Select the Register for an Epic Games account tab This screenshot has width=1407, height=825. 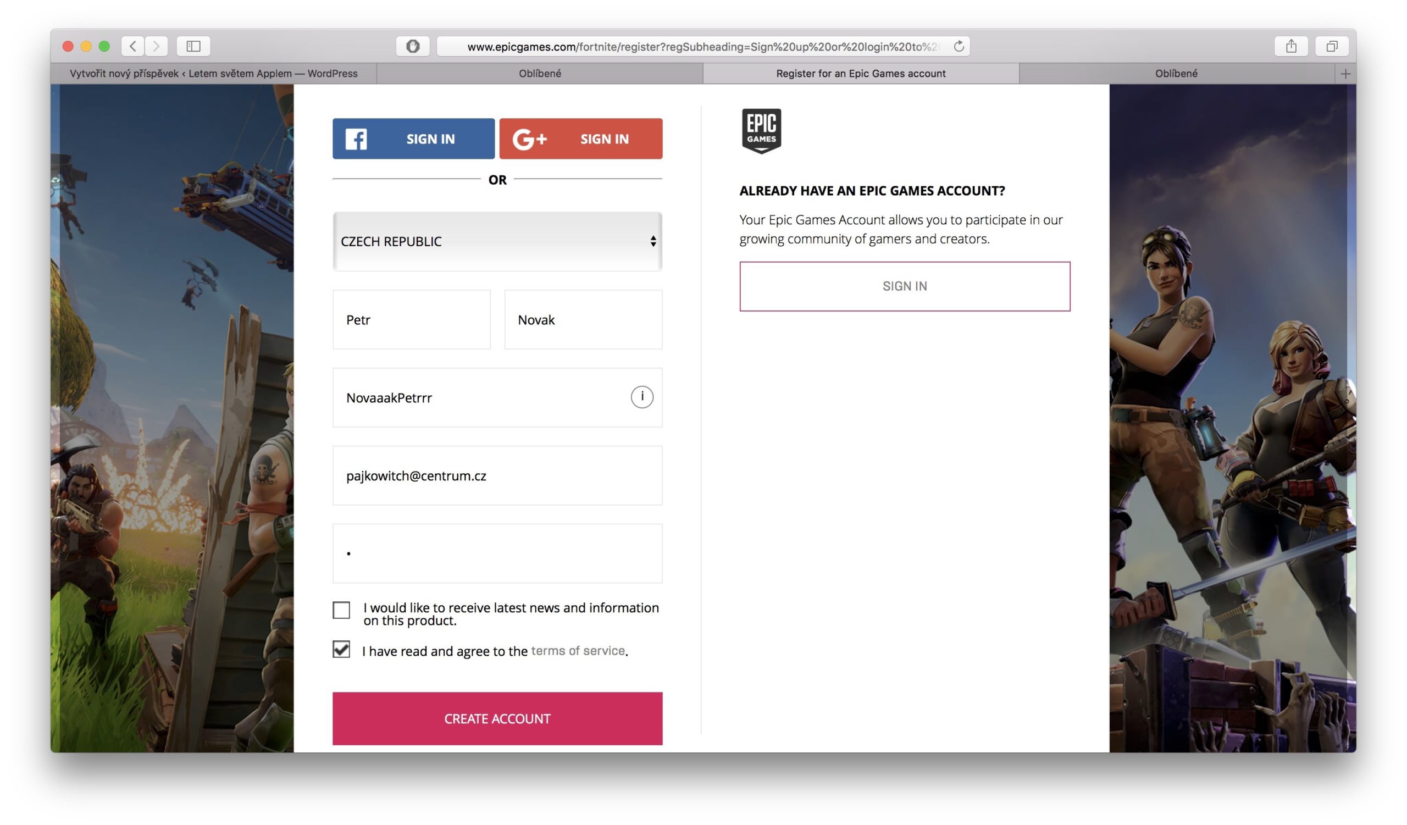(x=860, y=74)
